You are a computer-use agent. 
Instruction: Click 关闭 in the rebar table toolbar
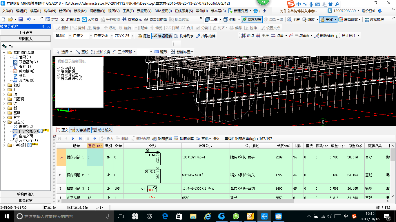click(x=217, y=138)
